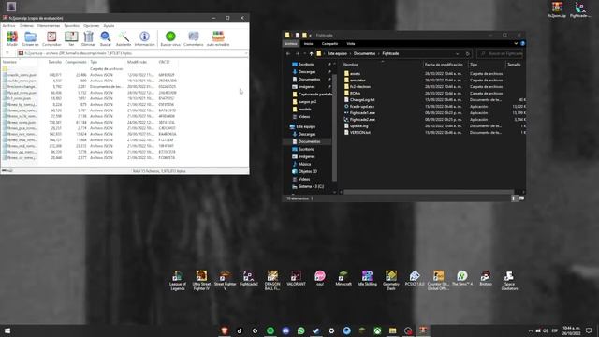Switch to the Vista tab in Explorer

coord(351,44)
